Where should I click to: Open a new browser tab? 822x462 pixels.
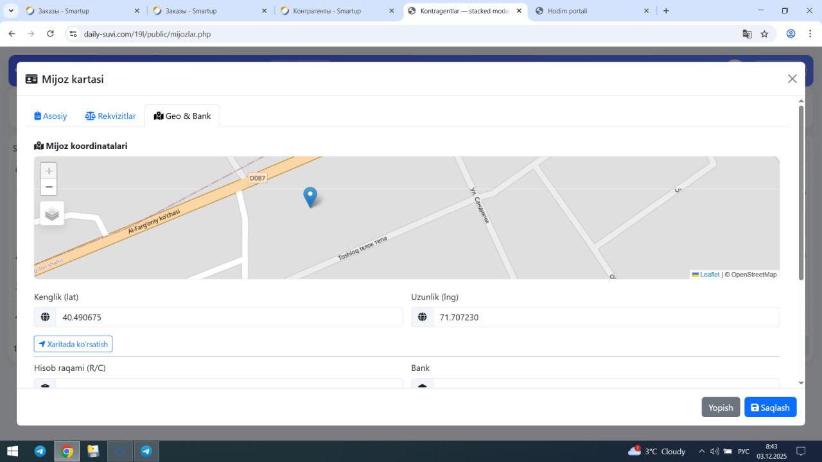(666, 11)
